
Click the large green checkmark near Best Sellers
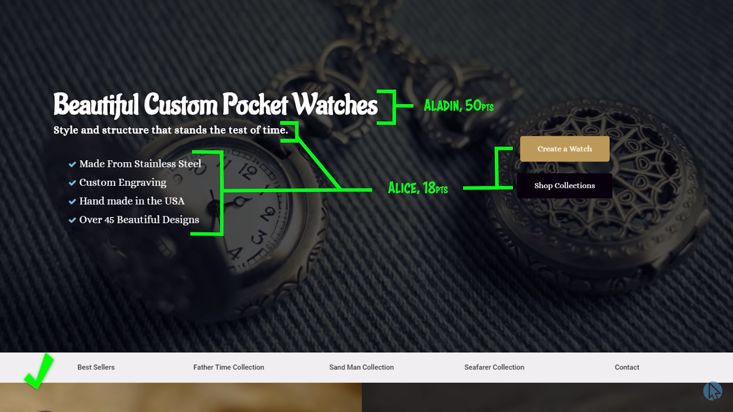tap(38, 371)
